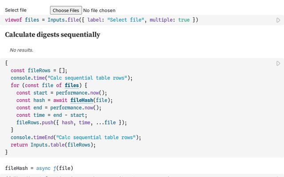The width and height of the screenshot is (284, 177).
Task: Click the return Inputs.table line
Action: pos(53,145)
